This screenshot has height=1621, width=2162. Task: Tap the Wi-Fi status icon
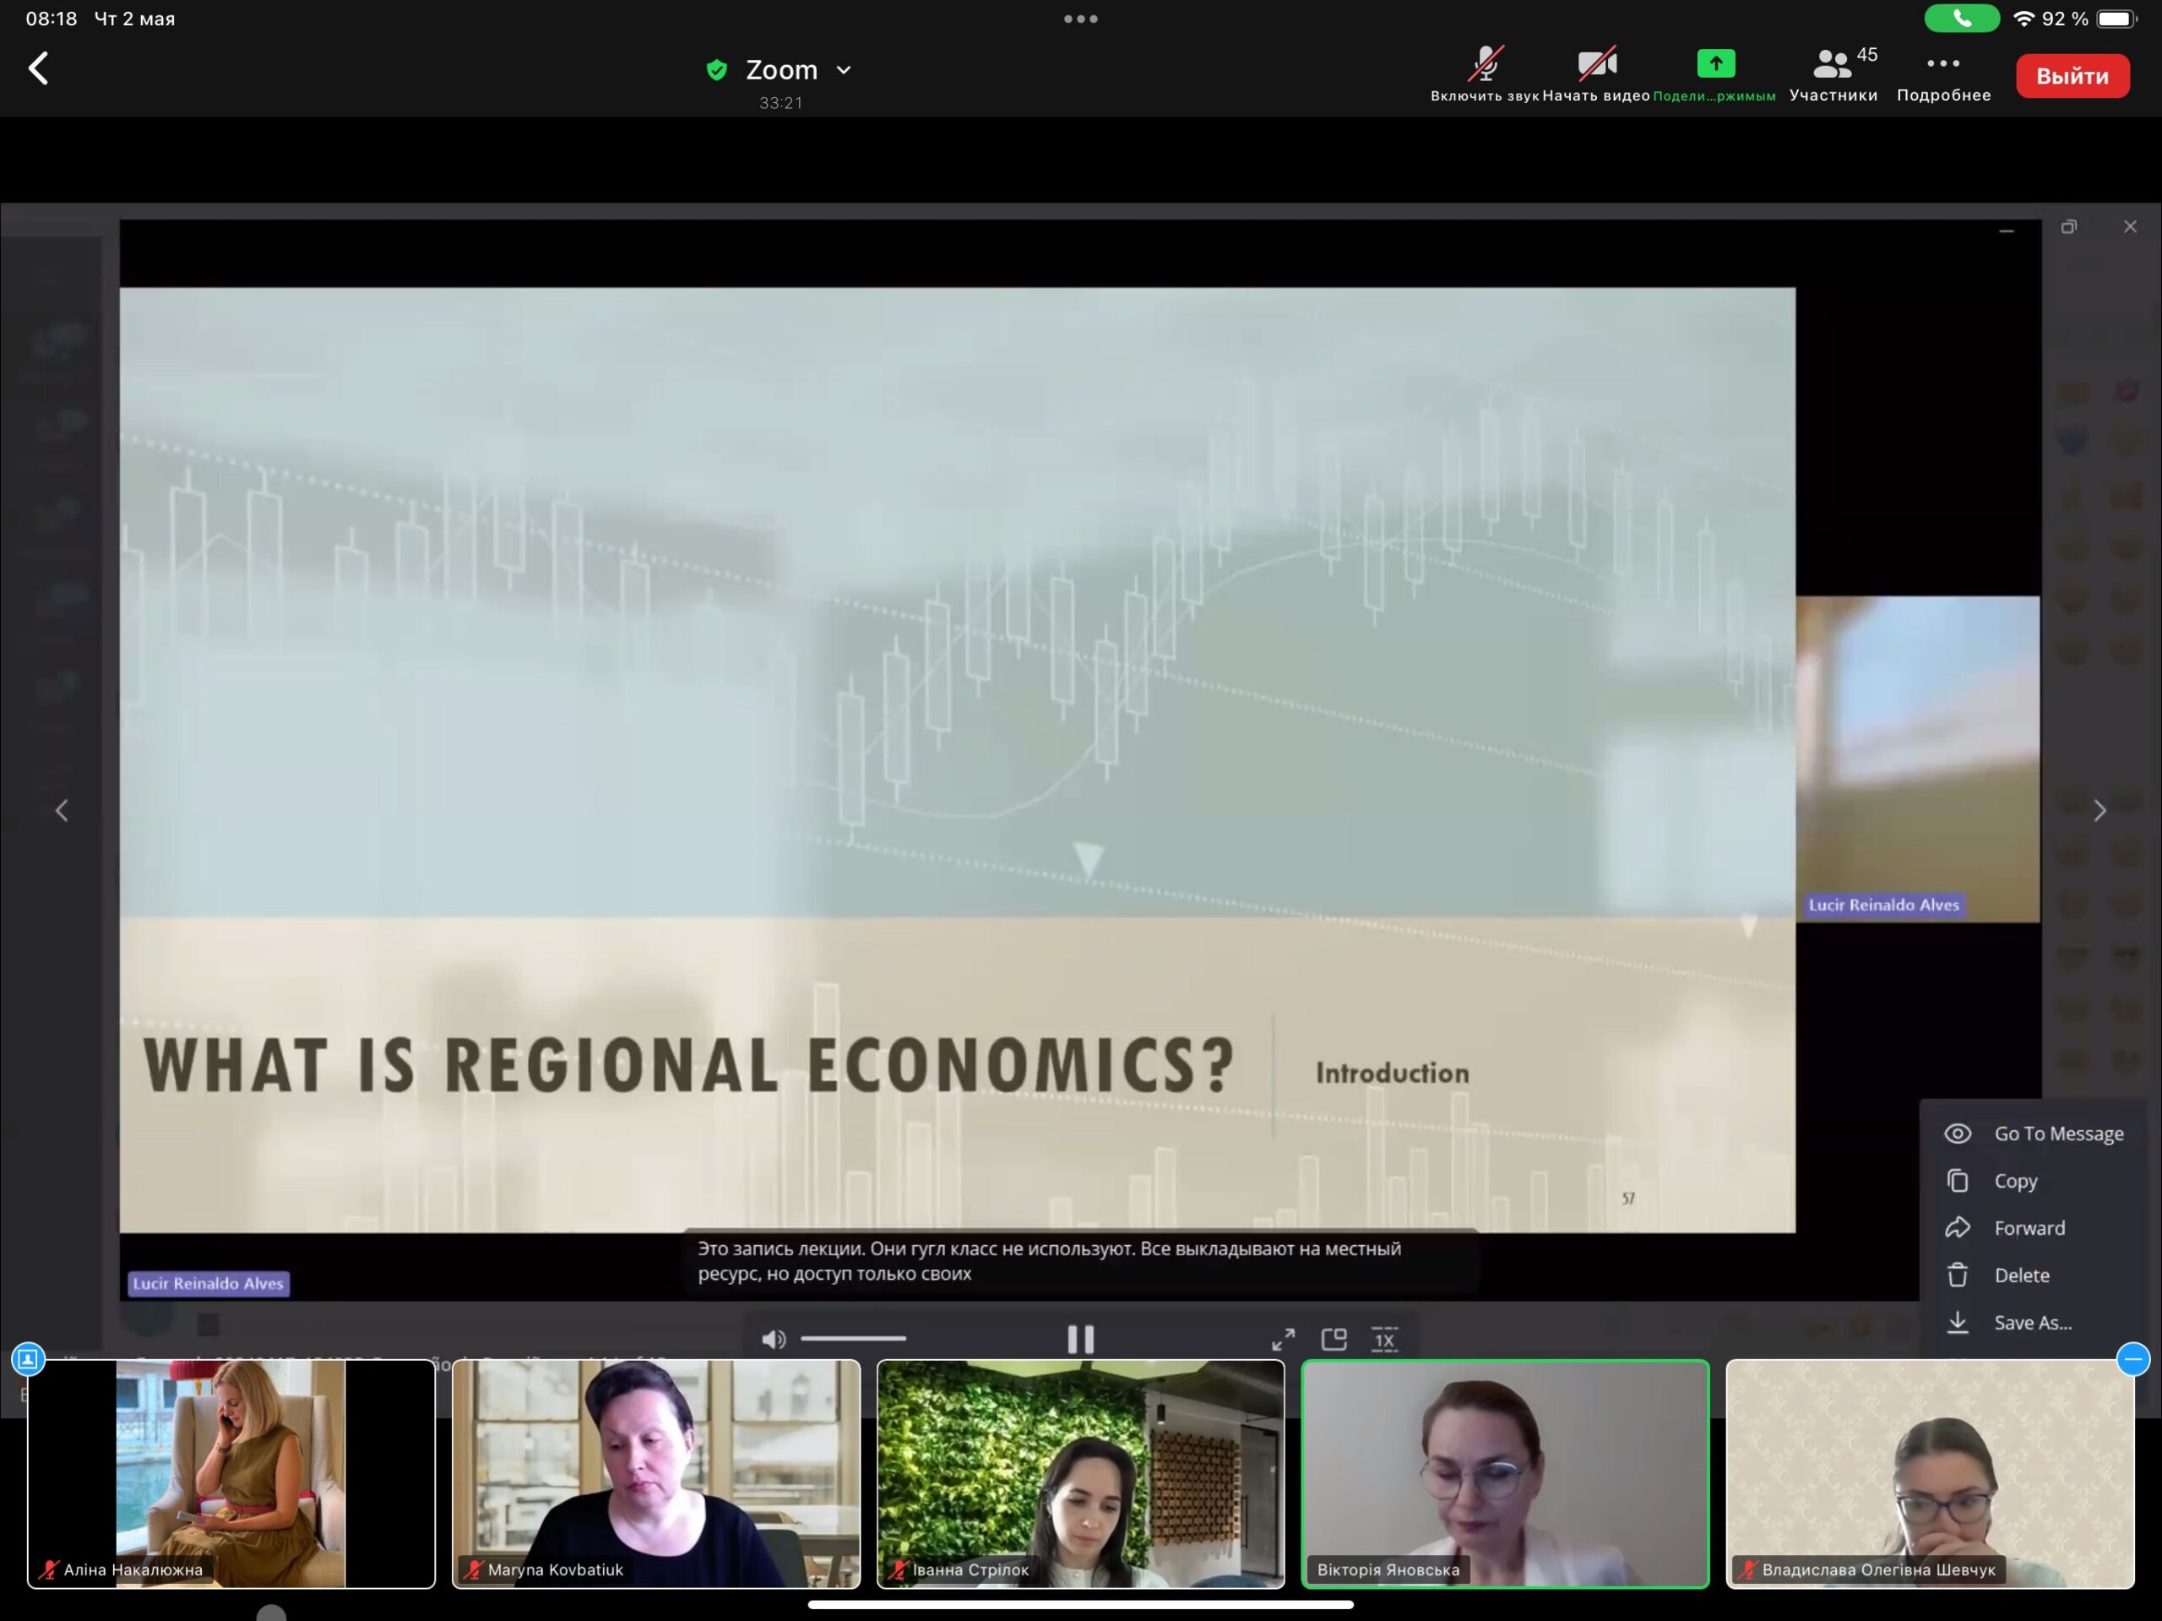point(2023,19)
